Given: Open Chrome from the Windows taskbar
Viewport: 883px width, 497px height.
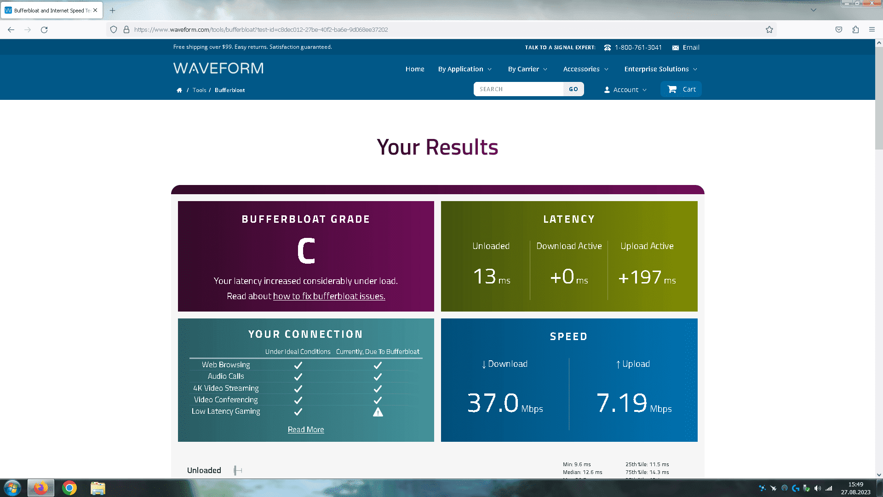Looking at the screenshot, I should [x=69, y=488].
